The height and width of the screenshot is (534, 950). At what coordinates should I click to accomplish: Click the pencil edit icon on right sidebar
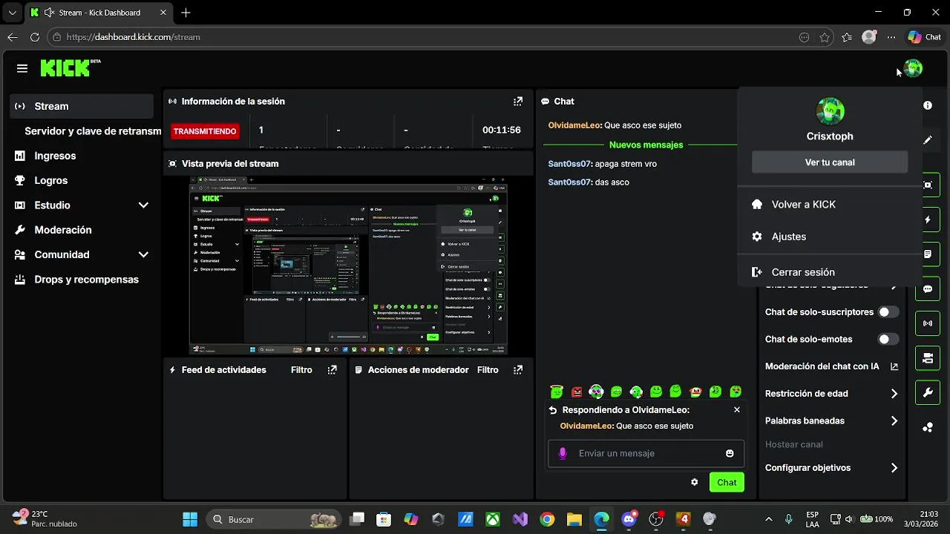coord(928,139)
